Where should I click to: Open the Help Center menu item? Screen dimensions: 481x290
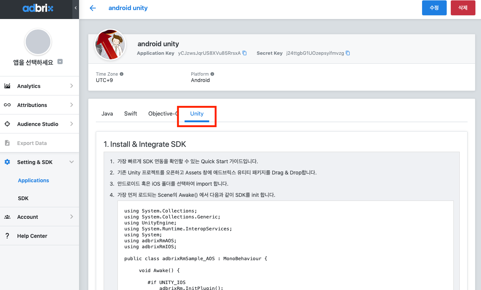click(40, 236)
